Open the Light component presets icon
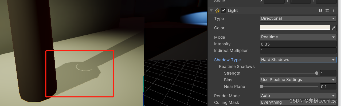The height and width of the screenshot is (106, 341). pyautogui.click(x=327, y=11)
